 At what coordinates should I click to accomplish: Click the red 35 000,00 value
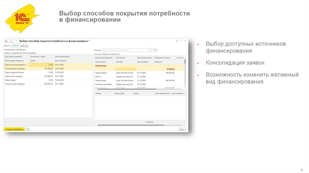pyautogui.click(x=170, y=69)
